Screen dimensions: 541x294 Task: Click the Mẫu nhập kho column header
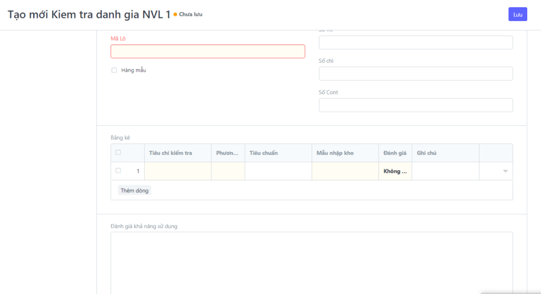[x=335, y=153]
